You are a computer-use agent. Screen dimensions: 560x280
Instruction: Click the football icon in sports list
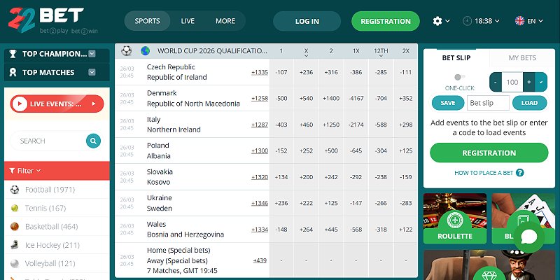15,190
